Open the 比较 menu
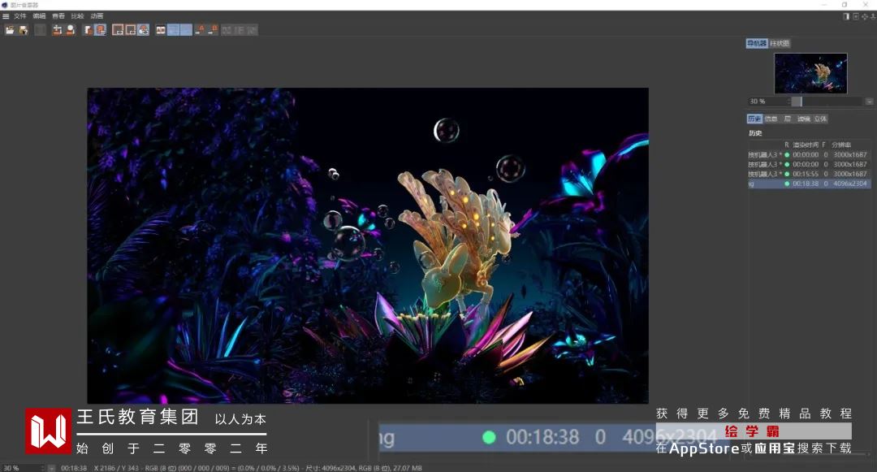Screen dimensions: 877x472 point(78,16)
